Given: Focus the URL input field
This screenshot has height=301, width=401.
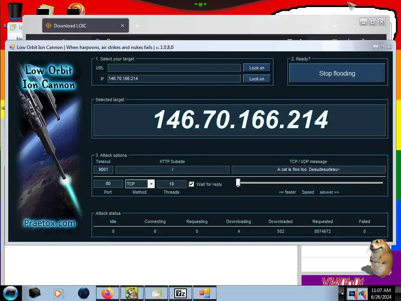Looking at the screenshot, I should tap(174, 68).
